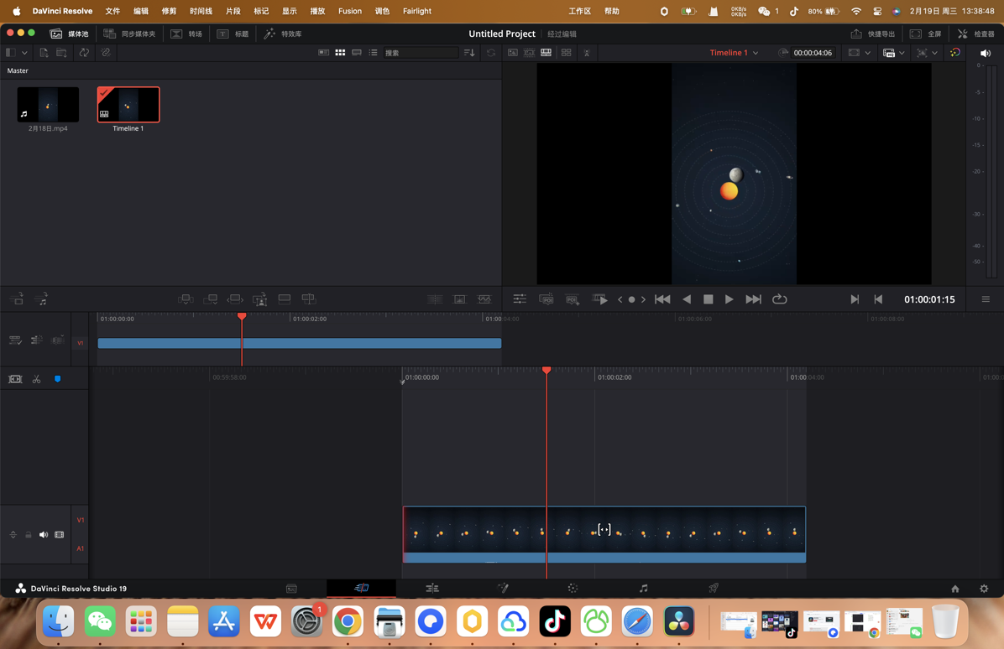Open the viewer options hamburger menu
The width and height of the screenshot is (1004, 649).
(x=986, y=299)
